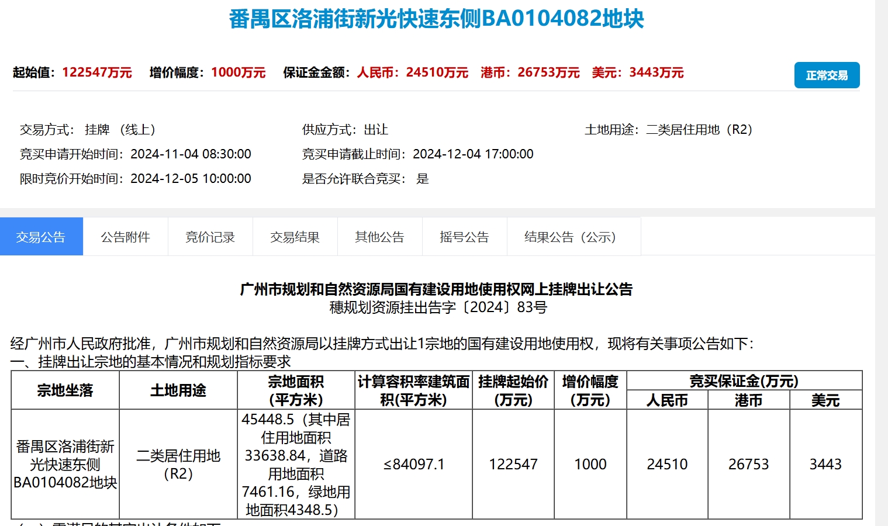This screenshot has height=526, width=888.
Task: Click the blue 正常交易 button
Action: pyautogui.click(x=826, y=75)
